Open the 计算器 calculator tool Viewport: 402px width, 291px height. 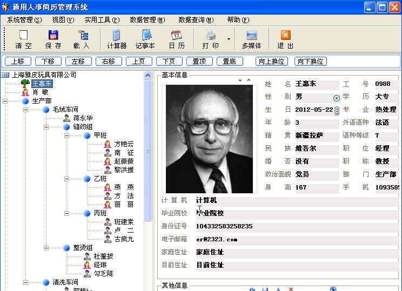tap(116, 35)
